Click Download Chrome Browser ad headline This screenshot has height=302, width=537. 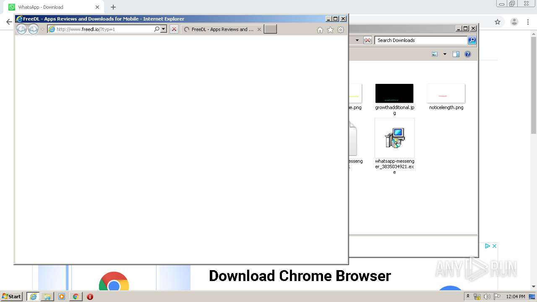coord(300,276)
